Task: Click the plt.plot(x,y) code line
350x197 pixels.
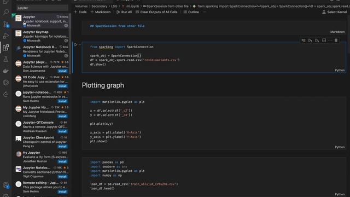Action: pyautogui.click(x=101, y=124)
